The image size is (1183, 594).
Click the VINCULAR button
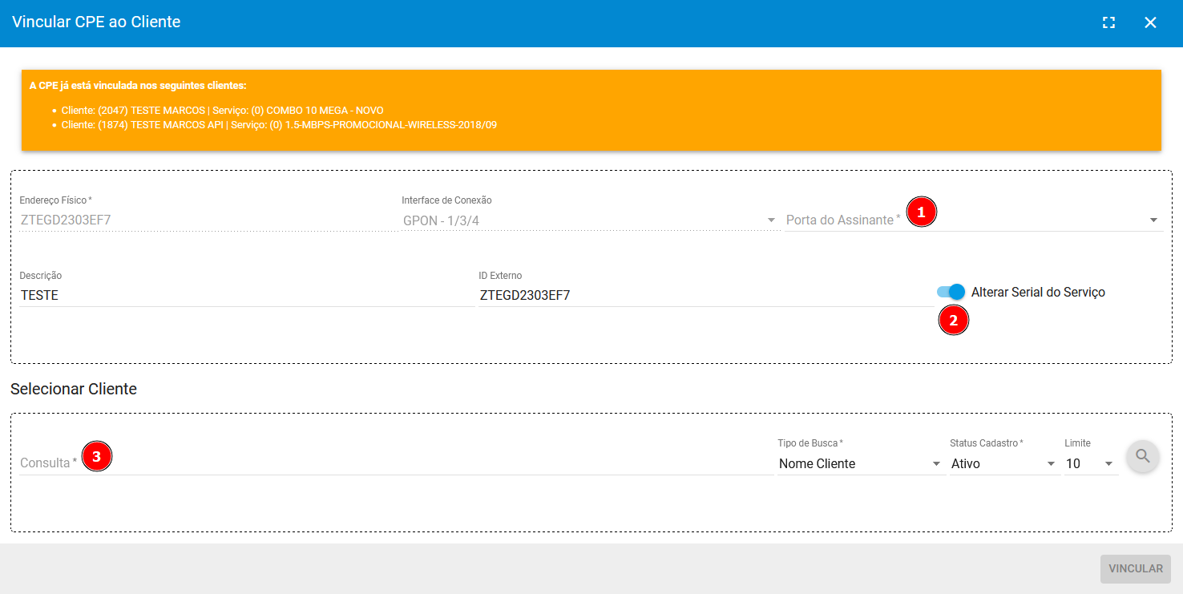tap(1136, 568)
